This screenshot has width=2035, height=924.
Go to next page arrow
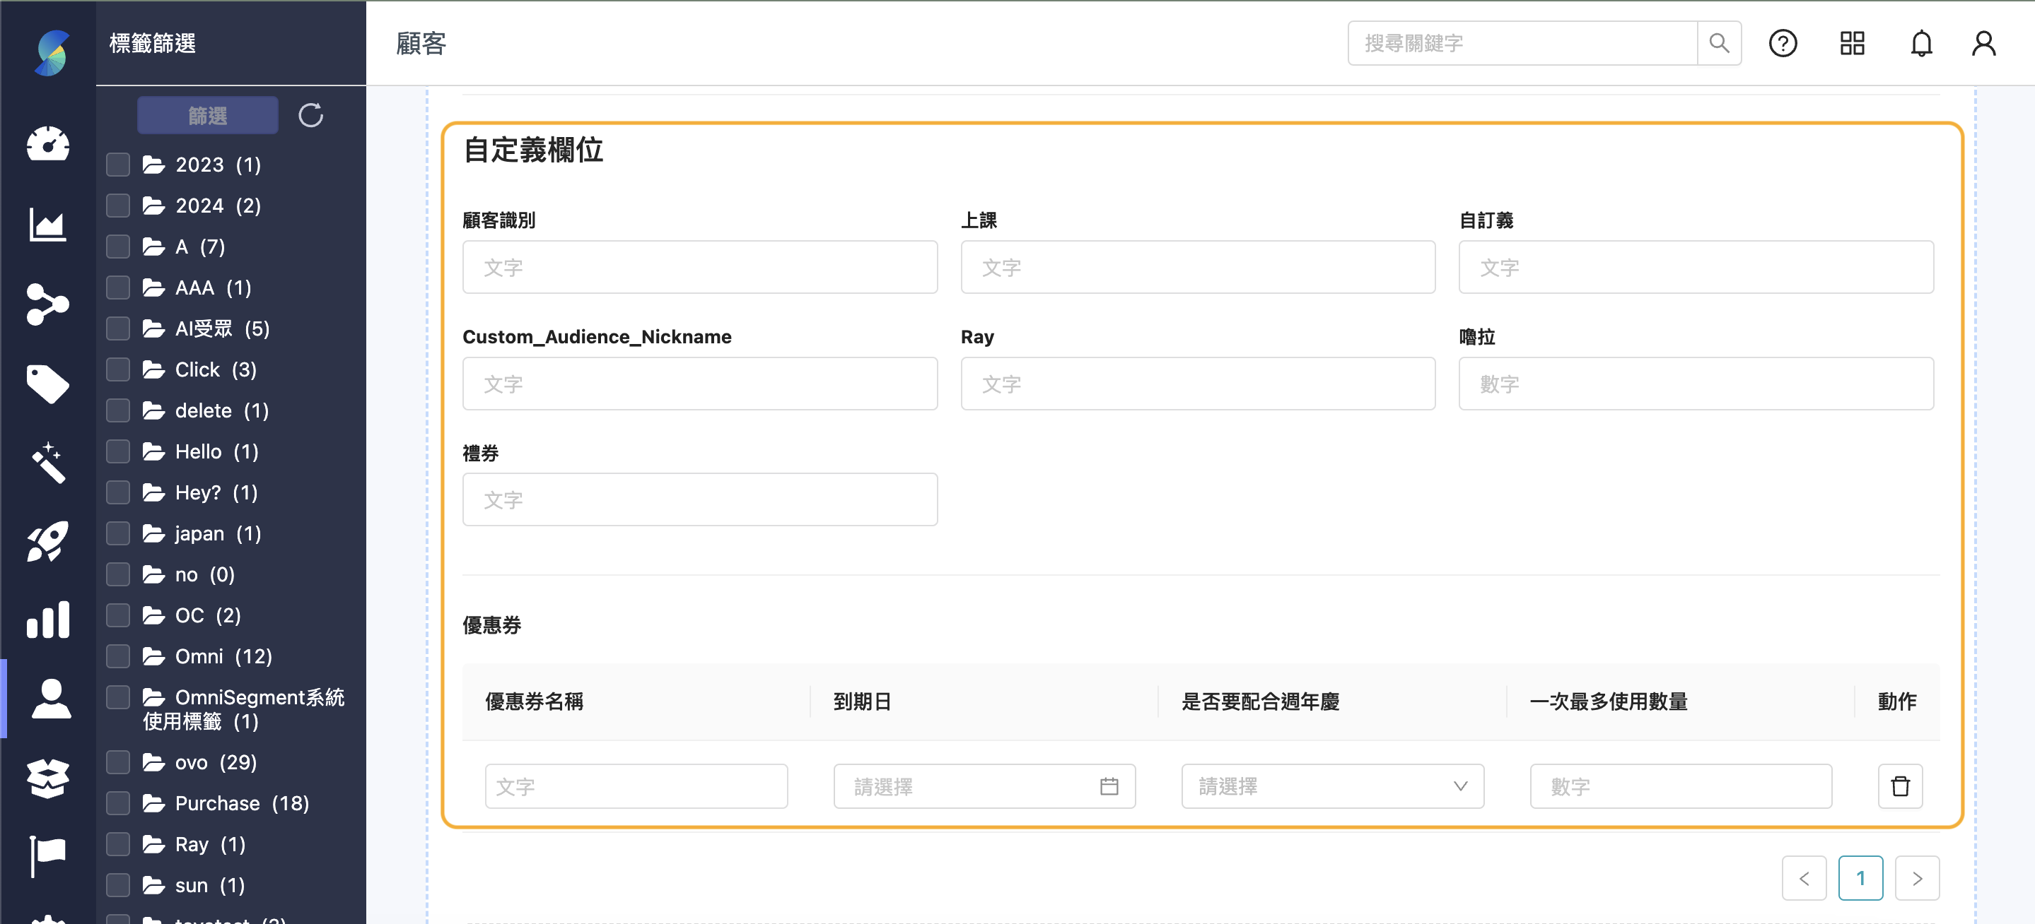click(x=1916, y=877)
